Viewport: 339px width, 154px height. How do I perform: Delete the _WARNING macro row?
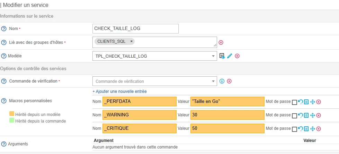tap(319, 115)
